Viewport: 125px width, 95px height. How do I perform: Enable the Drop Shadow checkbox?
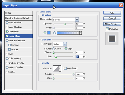tap(7, 22)
